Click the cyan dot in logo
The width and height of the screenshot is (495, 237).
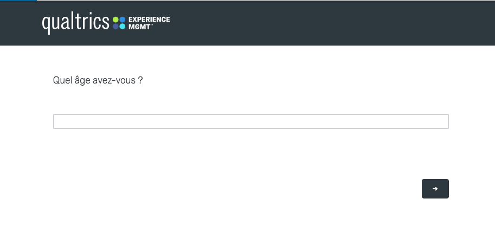click(123, 27)
